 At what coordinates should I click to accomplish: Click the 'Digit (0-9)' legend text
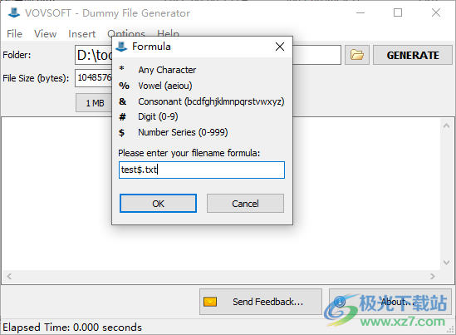coord(158,116)
